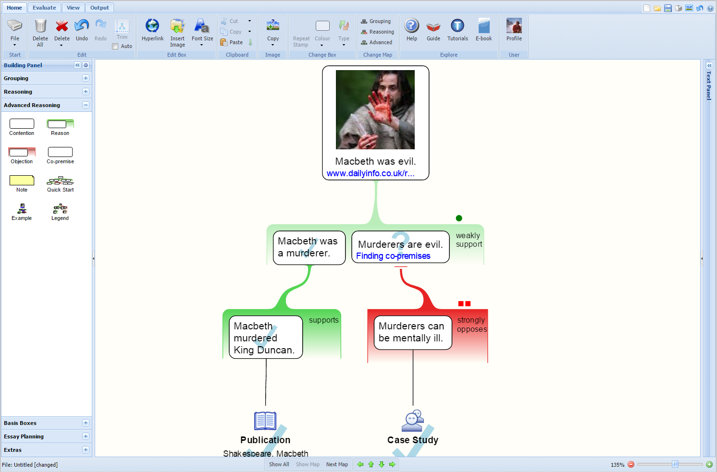
Task: Change map to Grouping mode
Action: pyautogui.click(x=376, y=21)
